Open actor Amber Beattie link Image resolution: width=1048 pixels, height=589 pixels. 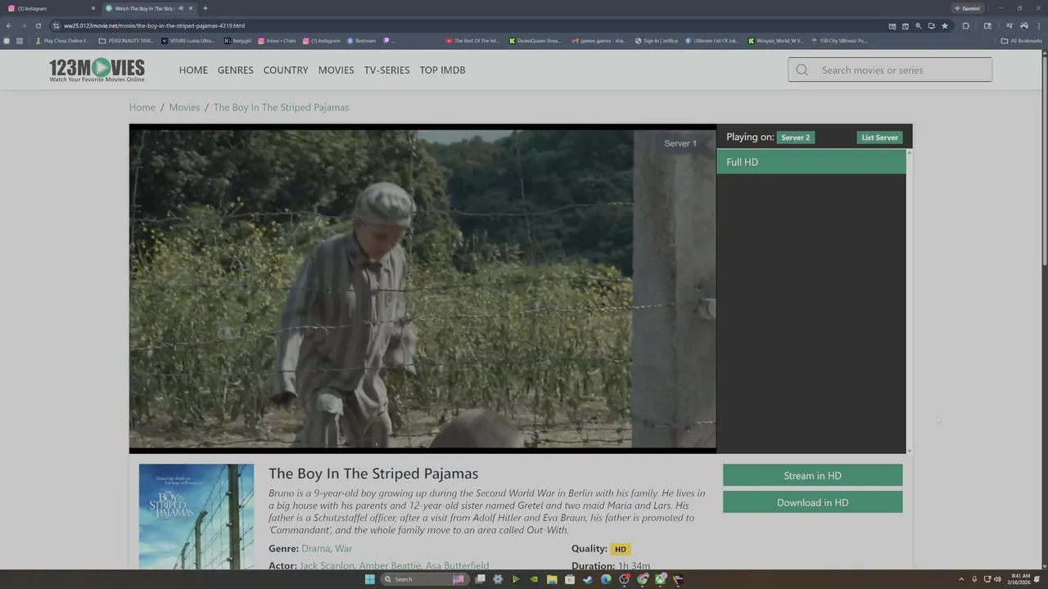click(390, 565)
